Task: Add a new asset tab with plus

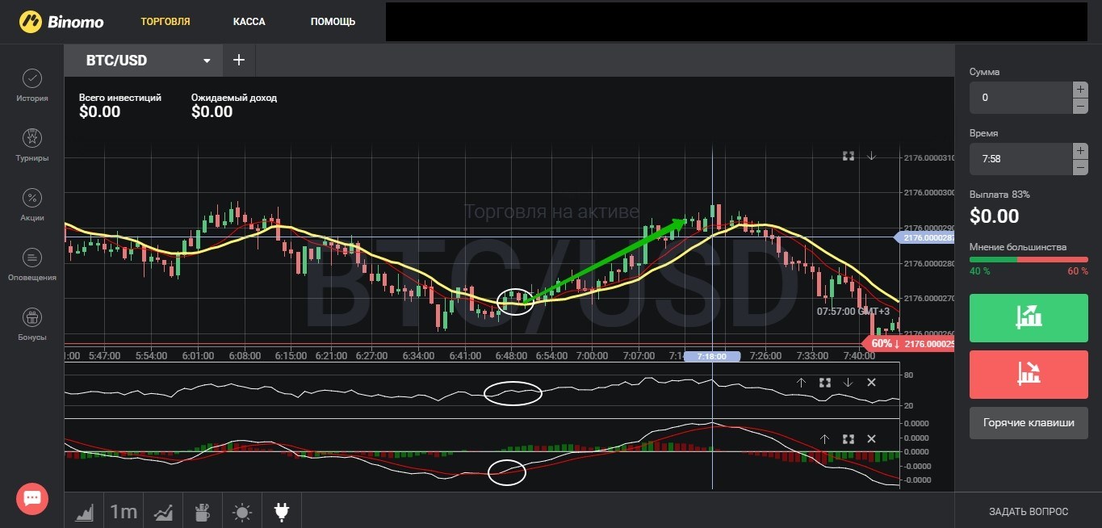Action: click(x=239, y=61)
